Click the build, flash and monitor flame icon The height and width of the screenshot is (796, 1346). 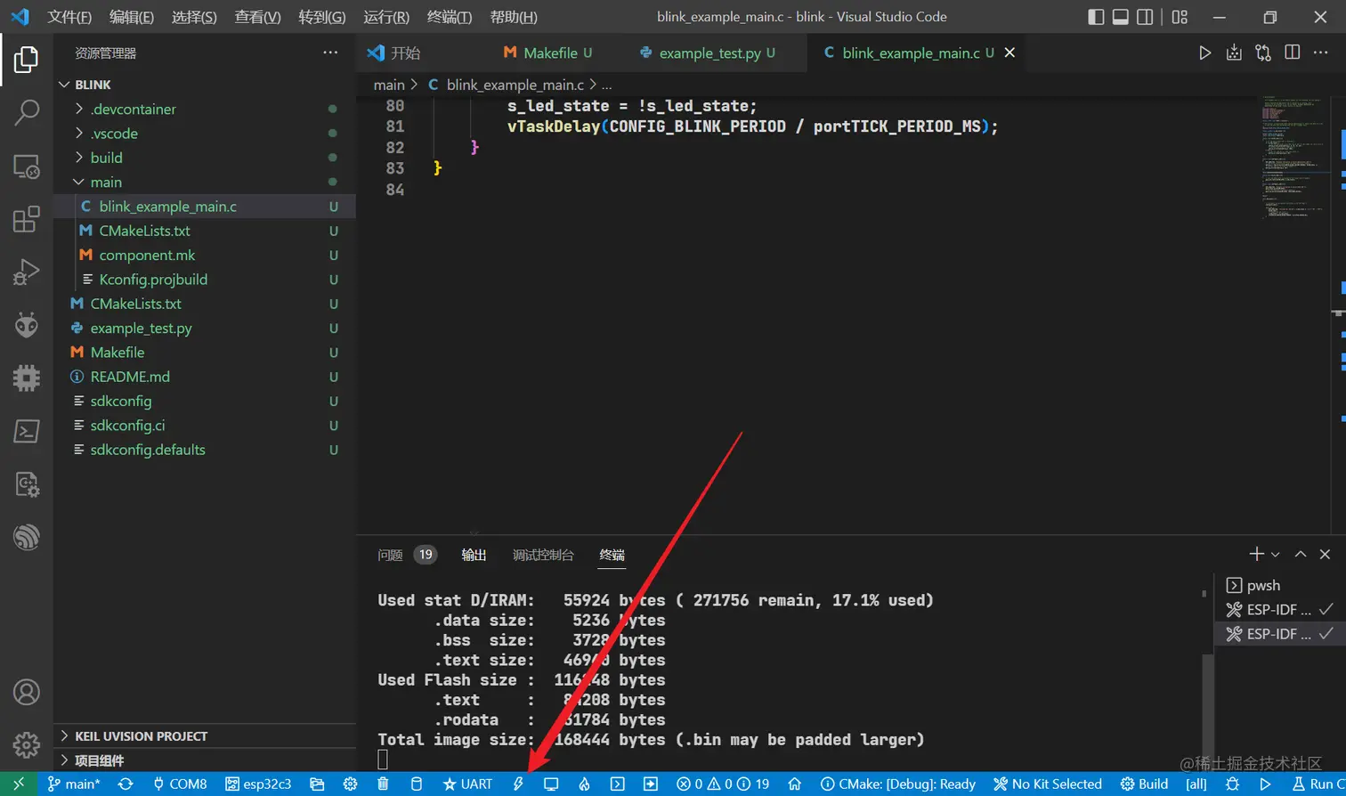[x=584, y=784]
